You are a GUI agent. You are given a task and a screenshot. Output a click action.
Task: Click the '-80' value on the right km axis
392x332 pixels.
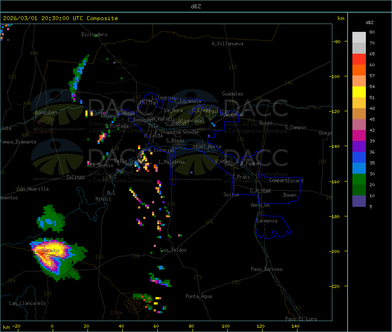coord(337,41)
